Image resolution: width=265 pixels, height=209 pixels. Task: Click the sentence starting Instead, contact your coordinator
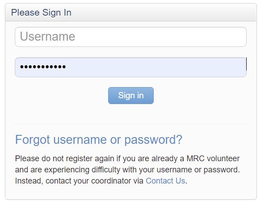101,181
